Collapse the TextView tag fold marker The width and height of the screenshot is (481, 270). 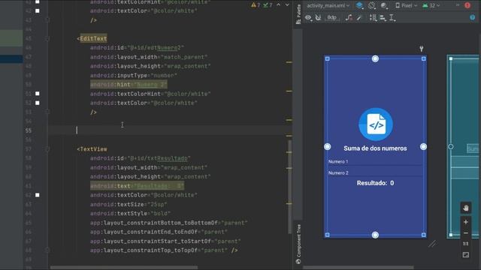pos(47,149)
